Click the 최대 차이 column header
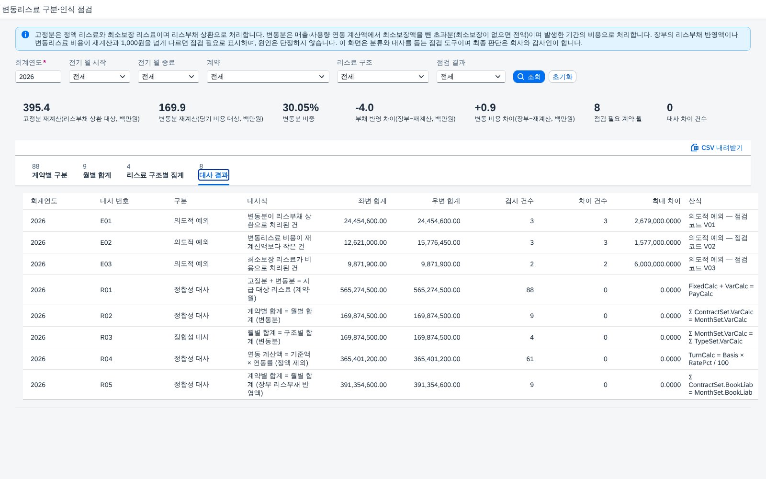766x479 pixels. [x=666, y=201]
